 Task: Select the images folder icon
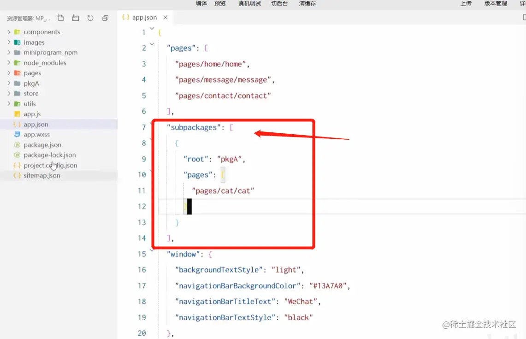(x=18, y=42)
